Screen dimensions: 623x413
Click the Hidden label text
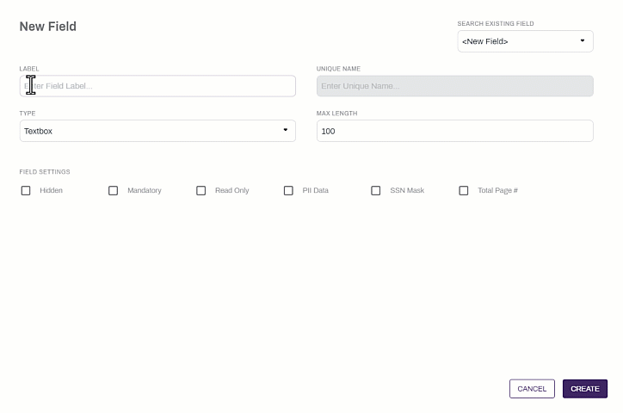[x=52, y=191]
